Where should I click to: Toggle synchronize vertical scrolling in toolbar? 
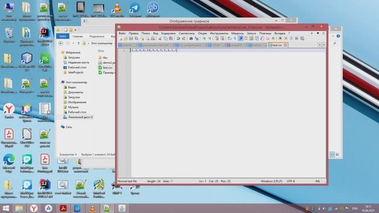(217, 38)
